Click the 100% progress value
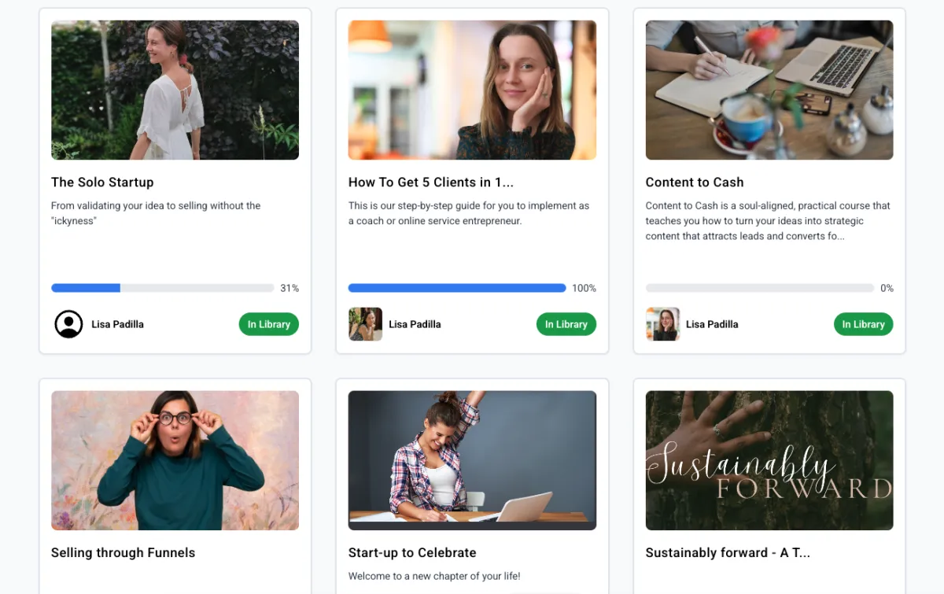The image size is (944, 594). pyautogui.click(x=584, y=288)
